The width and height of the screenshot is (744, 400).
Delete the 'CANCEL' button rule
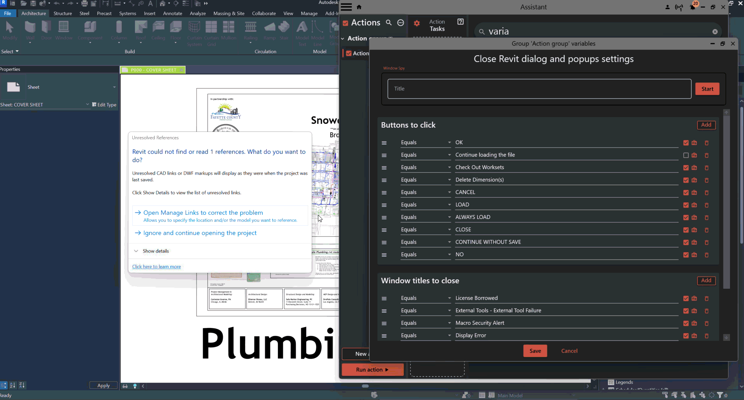(x=706, y=193)
